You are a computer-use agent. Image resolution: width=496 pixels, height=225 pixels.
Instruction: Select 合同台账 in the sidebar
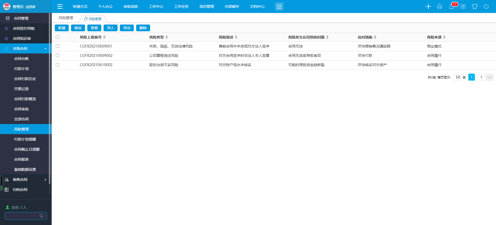click(x=21, y=59)
